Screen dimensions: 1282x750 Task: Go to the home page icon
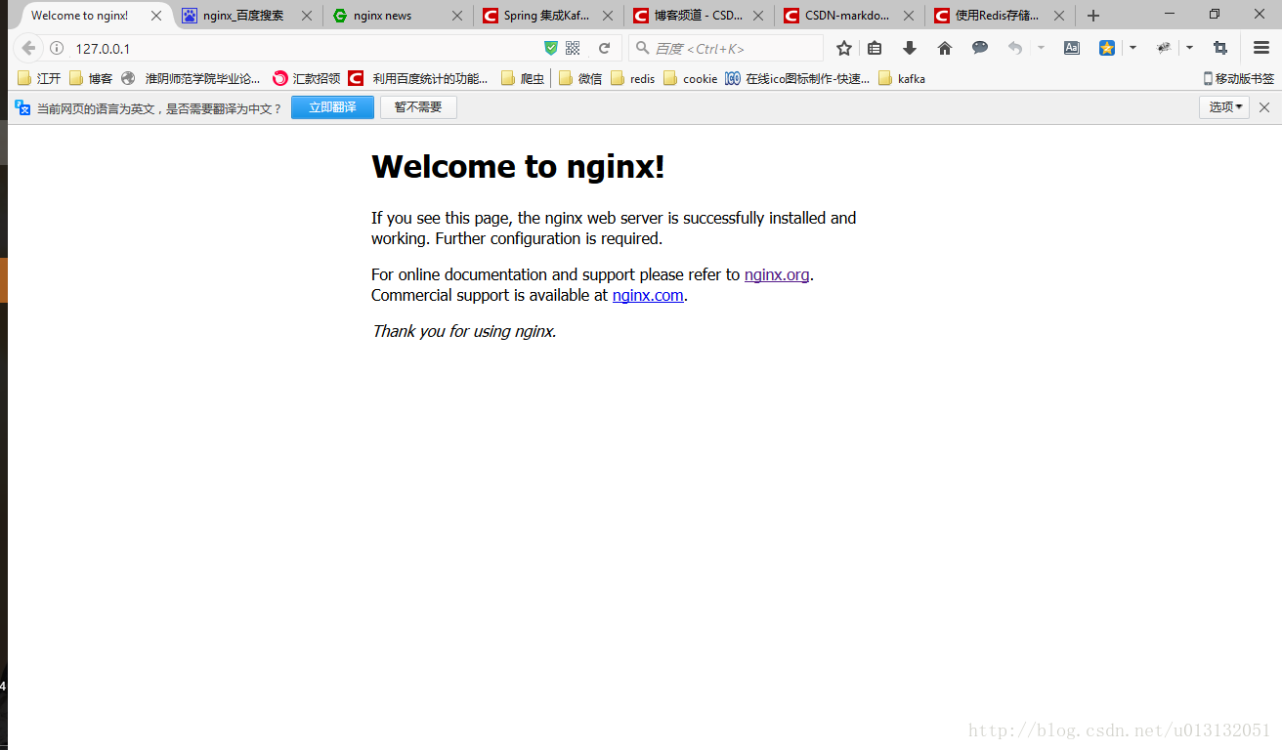(945, 48)
